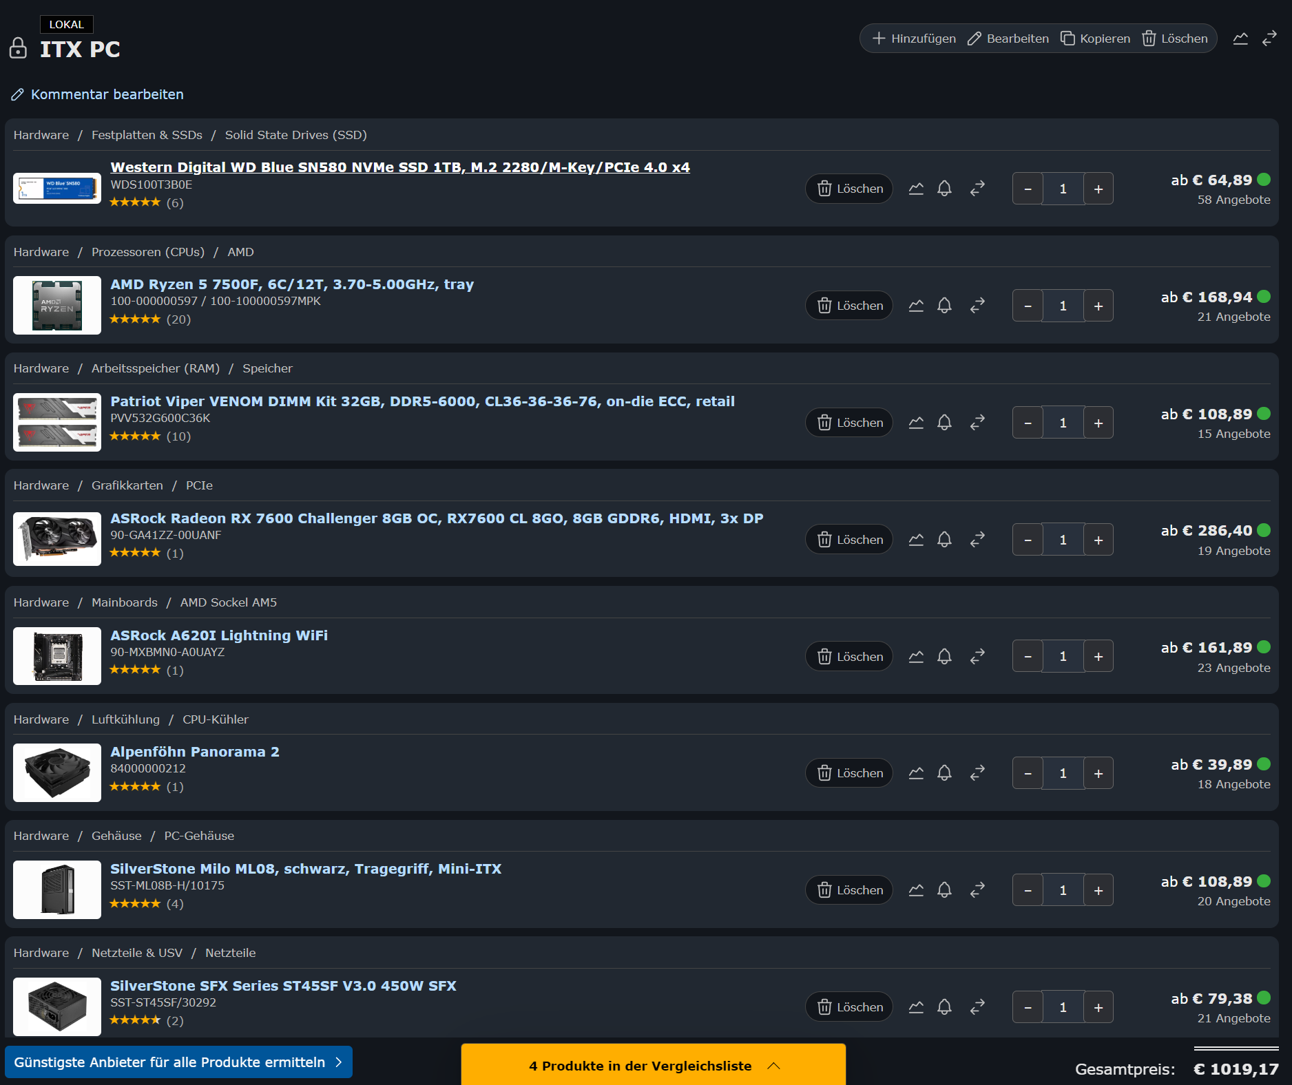This screenshot has width=1292, height=1085.
Task: Decrease quantity of ASRock A620I Lightning WiFi
Action: point(1028,657)
